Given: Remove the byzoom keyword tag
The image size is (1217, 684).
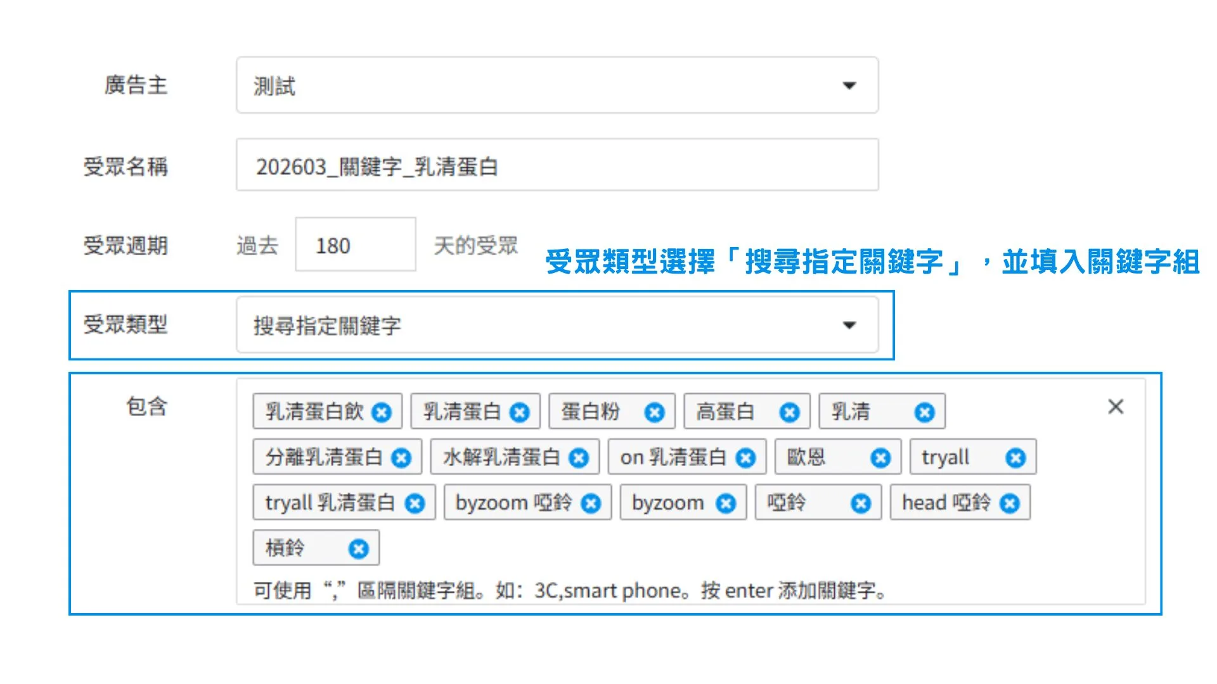Looking at the screenshot, I should point(725,503).
